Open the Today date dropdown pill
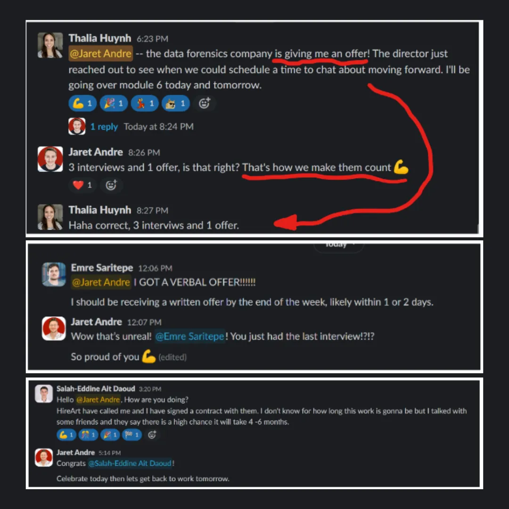The image size is (509, 509). tap(338, 246)
